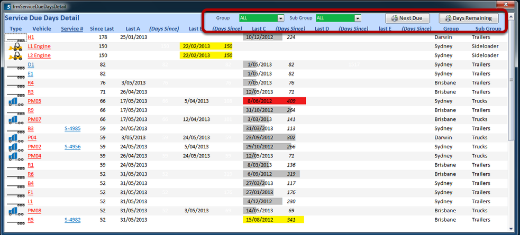
Task: Open service S-4956 link
Action: click(x=72, y=147)
